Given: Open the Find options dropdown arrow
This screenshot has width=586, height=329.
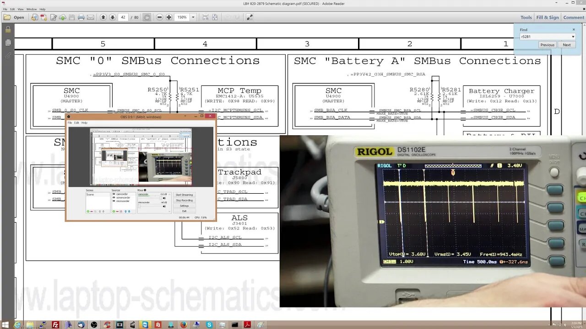Looking at the screenshot, I should 573,37.
